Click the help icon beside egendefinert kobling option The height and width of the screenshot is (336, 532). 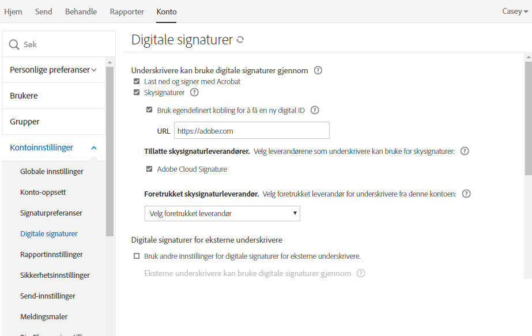click(x=315, y=110)
